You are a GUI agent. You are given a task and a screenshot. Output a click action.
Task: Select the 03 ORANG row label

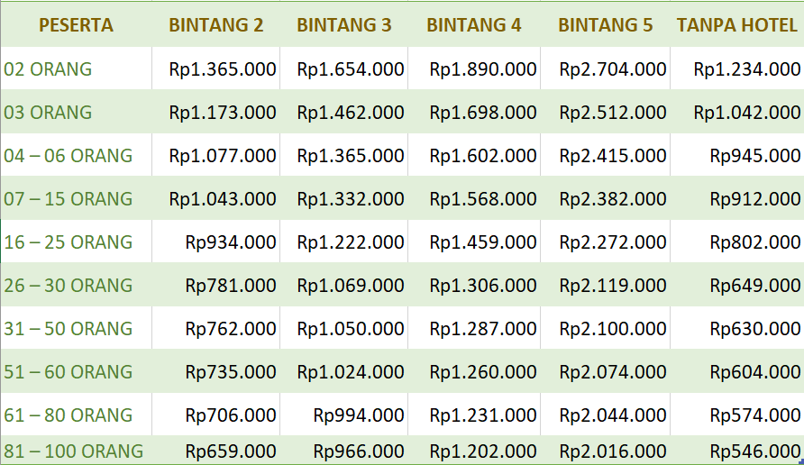click(x=48, y=112)
